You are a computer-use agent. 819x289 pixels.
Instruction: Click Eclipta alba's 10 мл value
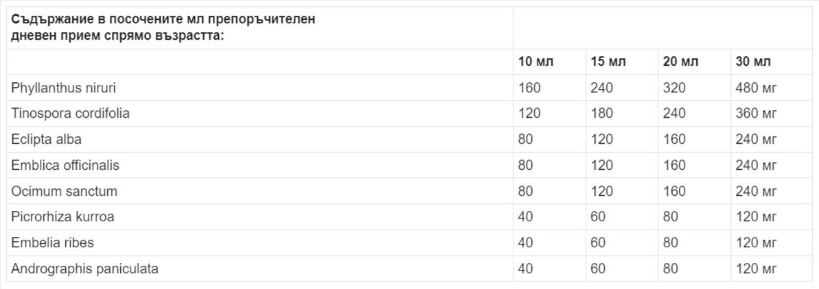pos(525,140)
